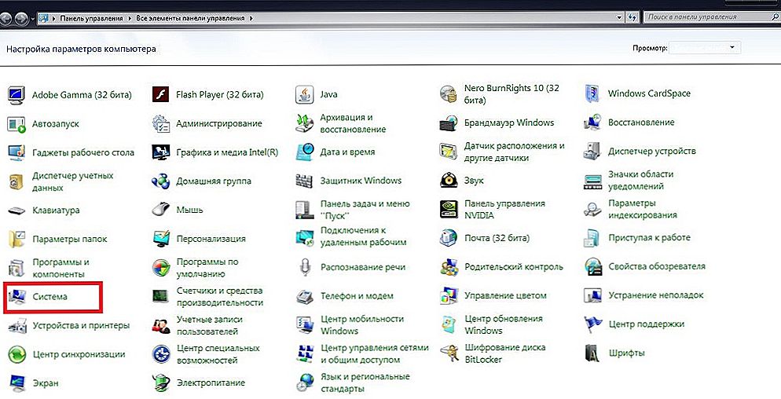Viewport: 781px width, 399px height.
Task: Open Программы по умолчанию link
Action: coord(207,268)
